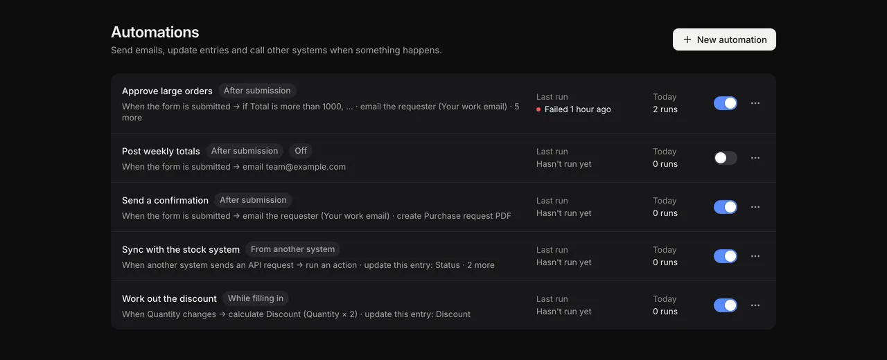Click the While filling in tag
This screenshot has height=360, width=887.
(256, 298)
